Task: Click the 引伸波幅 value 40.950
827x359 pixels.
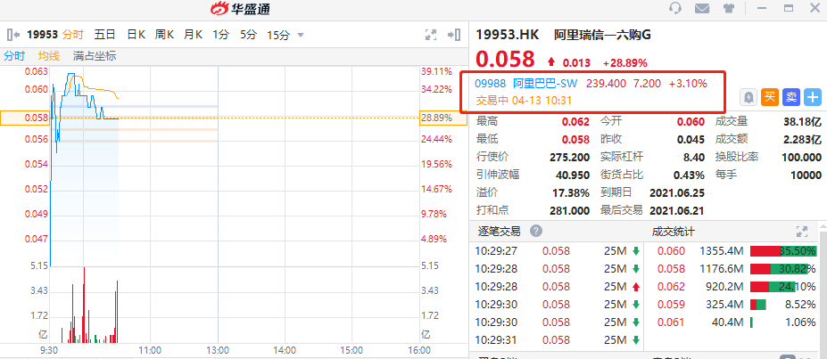Action: coord(573,175)
